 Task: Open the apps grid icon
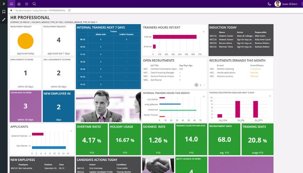(x=27, y=4)
